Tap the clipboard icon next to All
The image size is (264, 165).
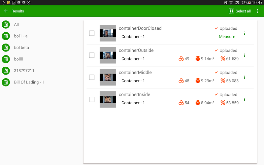6,25
